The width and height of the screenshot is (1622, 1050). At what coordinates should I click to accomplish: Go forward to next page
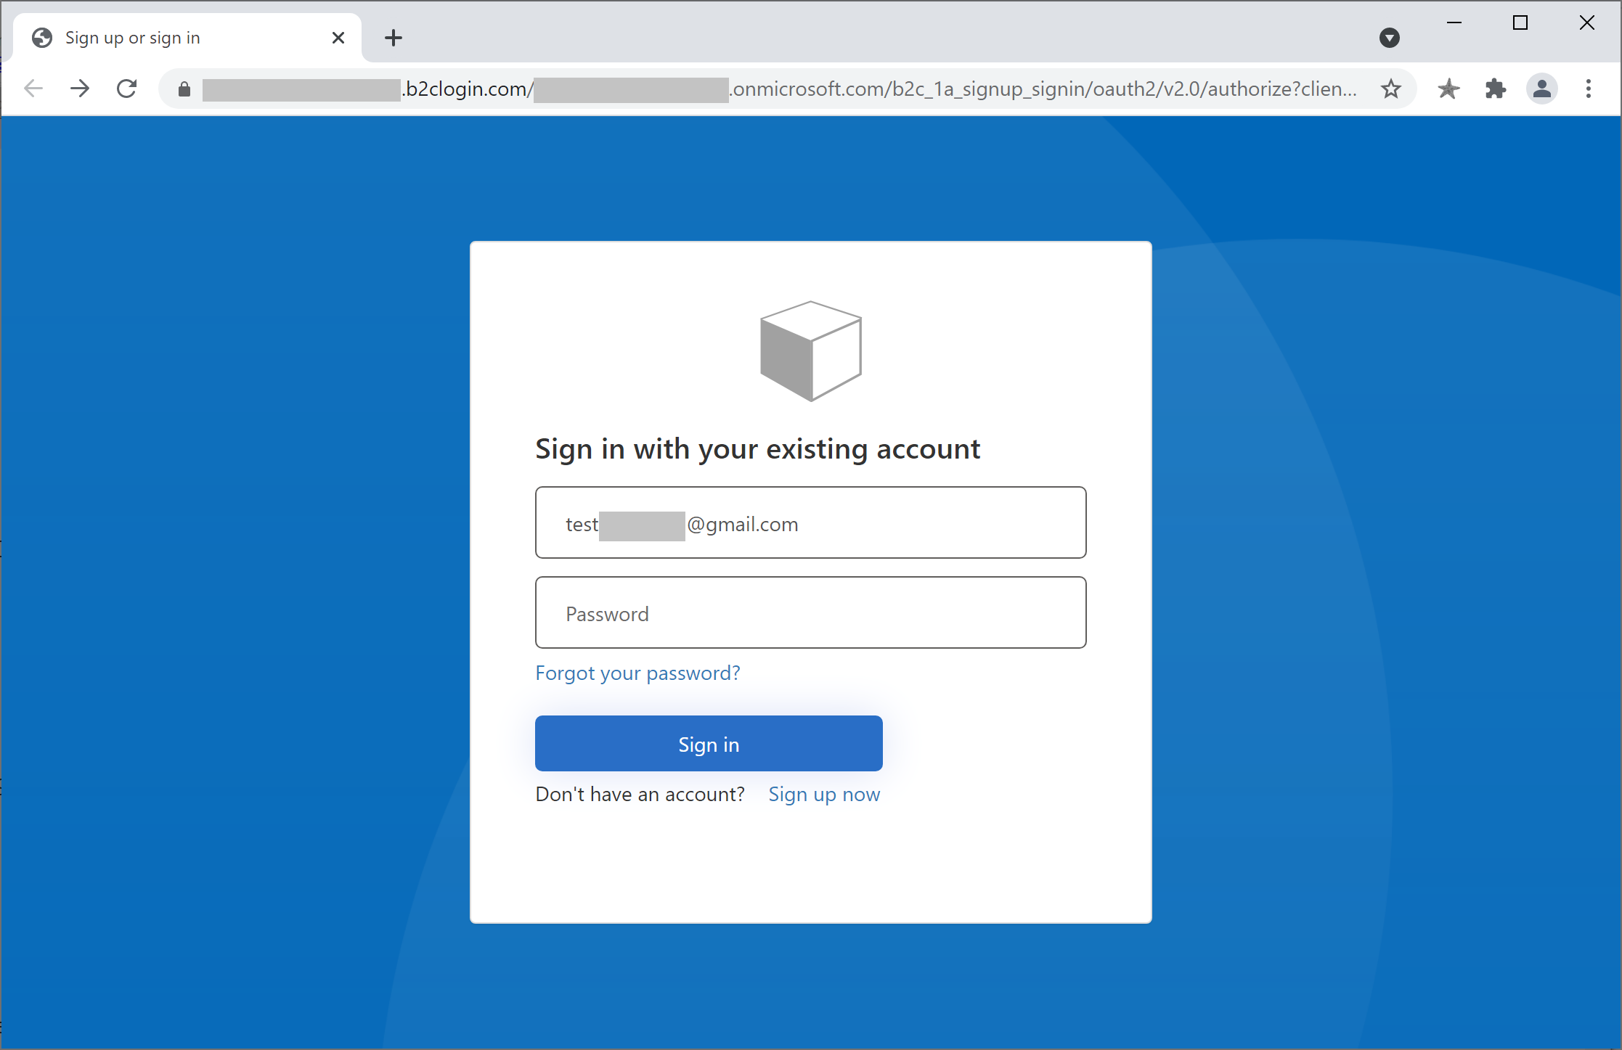[80, 89]
